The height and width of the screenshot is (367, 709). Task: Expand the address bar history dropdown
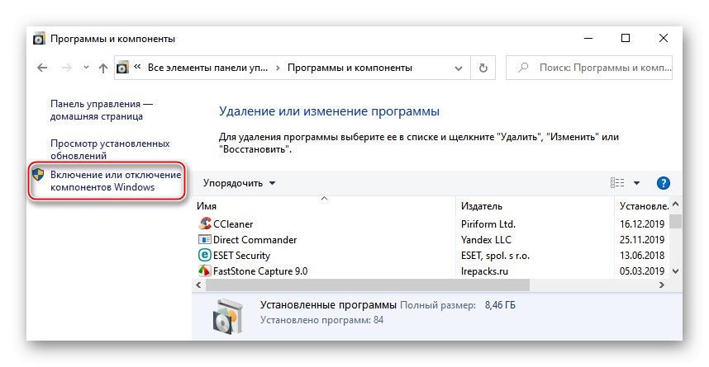pos(459,68)
